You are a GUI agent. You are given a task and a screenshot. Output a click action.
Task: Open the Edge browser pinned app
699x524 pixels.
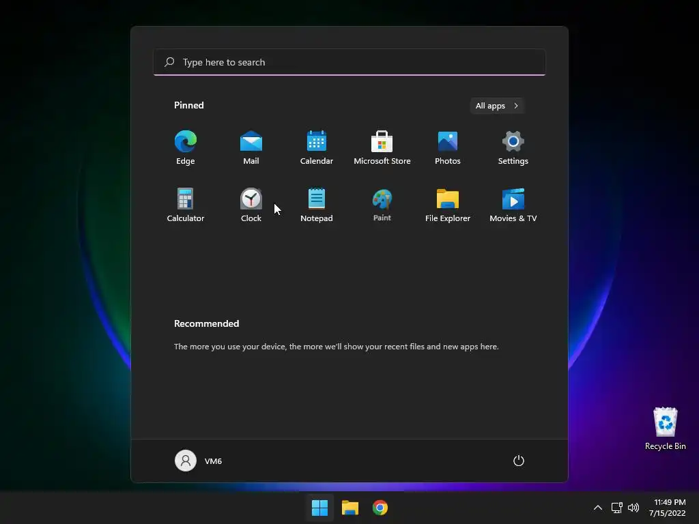(x=186, y=148)
